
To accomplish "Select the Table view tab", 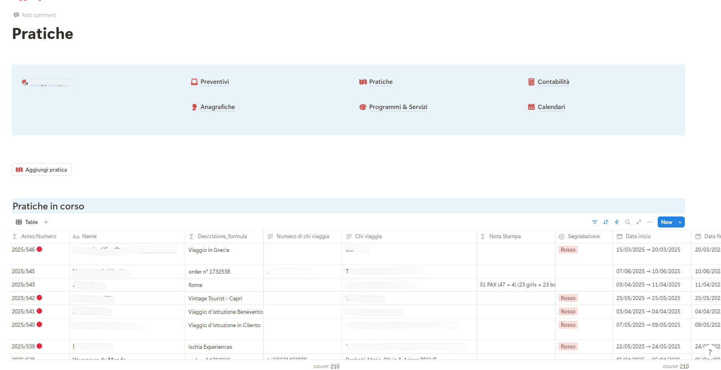I will coord(27,222).
